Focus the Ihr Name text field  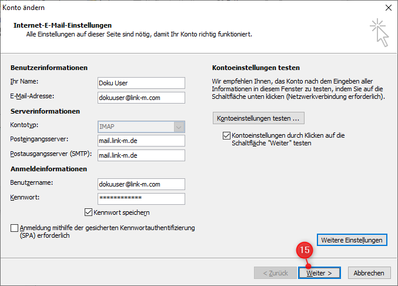point(141,83)
